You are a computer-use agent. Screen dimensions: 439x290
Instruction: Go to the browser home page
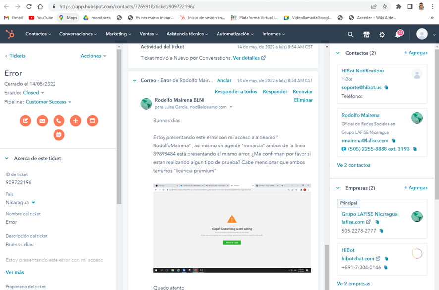point(40,7)
